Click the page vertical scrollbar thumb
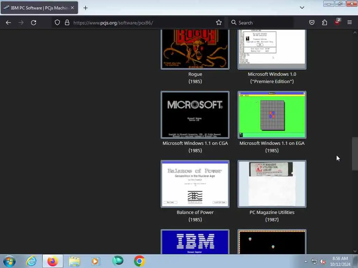358x268 pixels. point(355,154)
